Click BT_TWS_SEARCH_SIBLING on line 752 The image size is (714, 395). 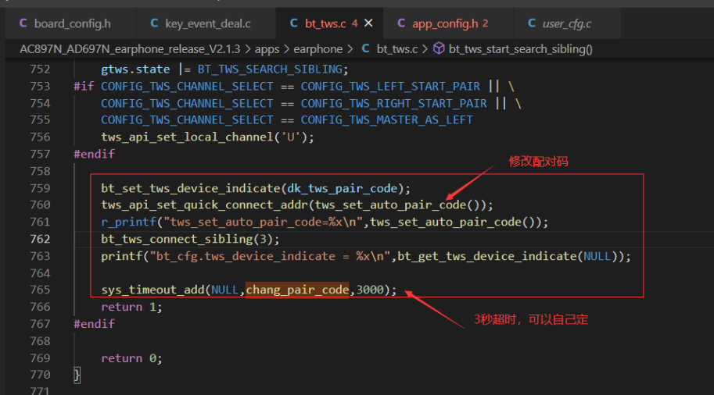coord(270,69)
